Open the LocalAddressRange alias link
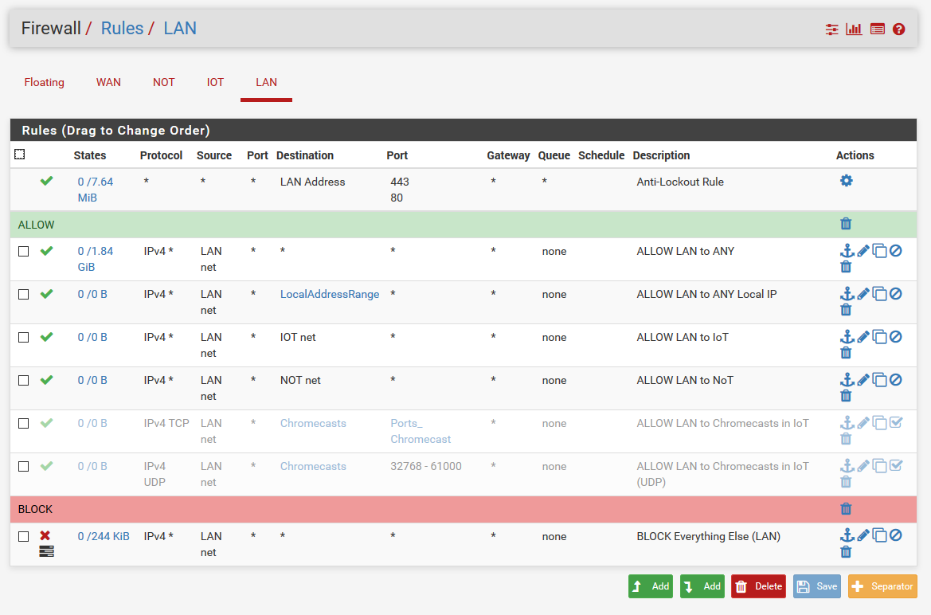 click(329, 294)
